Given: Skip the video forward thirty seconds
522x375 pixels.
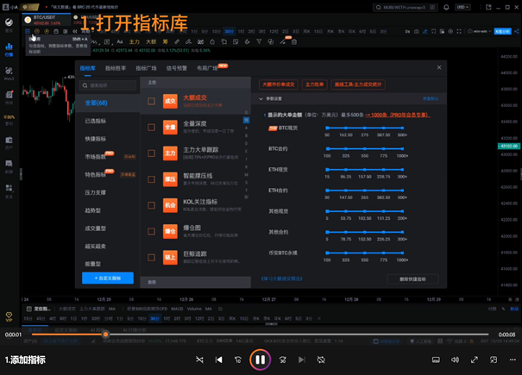Looking at the screenshot, I should (x=282, y=359).
